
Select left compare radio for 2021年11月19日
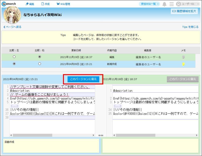pos(14,57)
